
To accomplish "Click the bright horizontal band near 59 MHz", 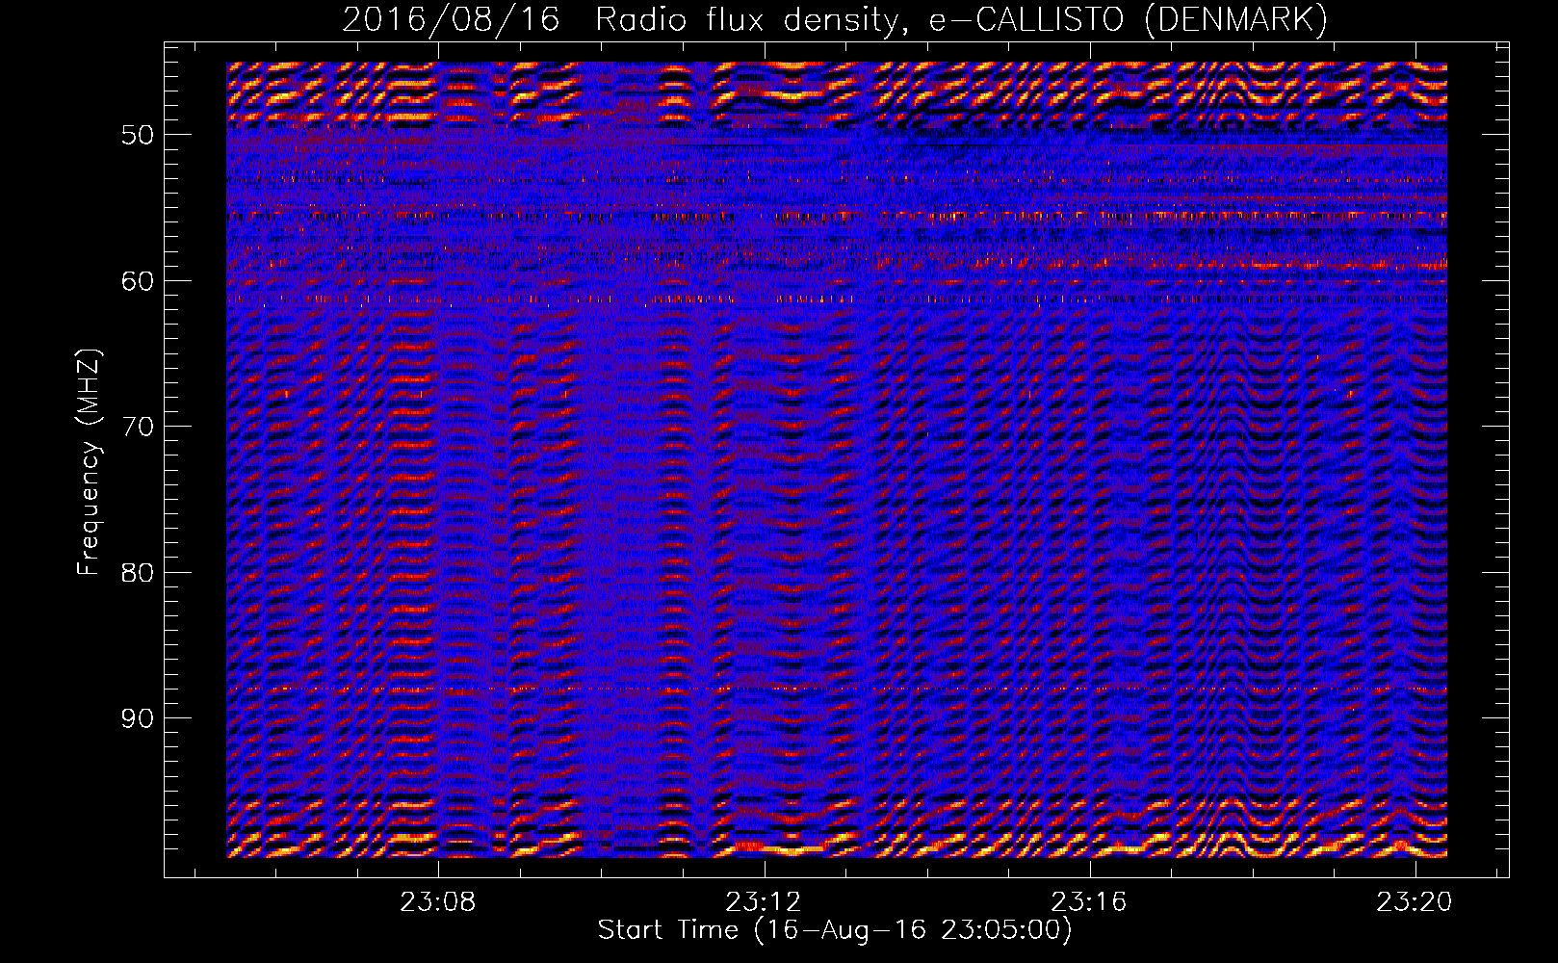I will pyautogui.click(x=1252, y=264).
